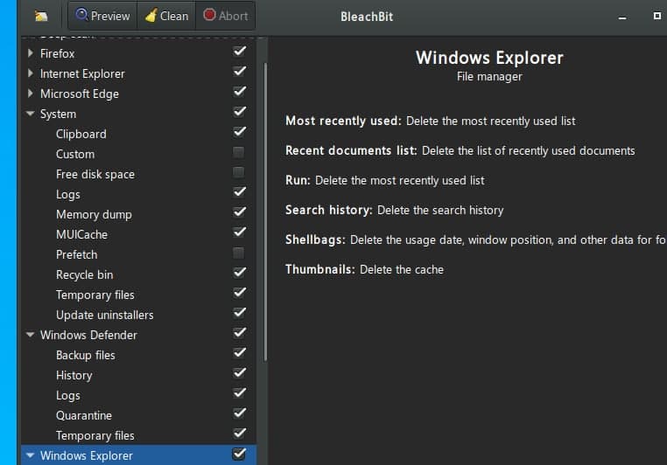The width and height of the screenshot is (667, 465).
Task: Click the Clean broom button
Action: [x=166, y=16]
